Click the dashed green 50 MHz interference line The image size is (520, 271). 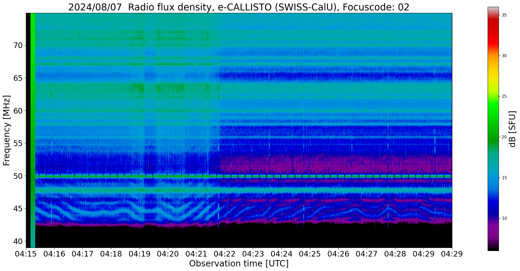244,176
